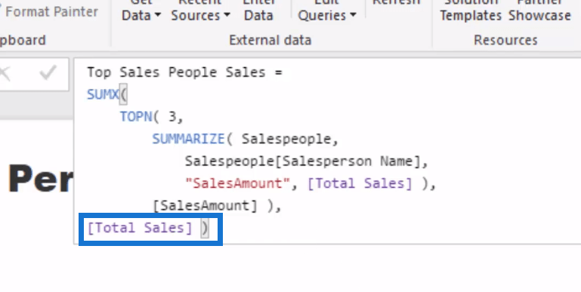Click the final closing parenthesis of SUMX
Viewport: 581px width, 292px height.
point(205,228)
